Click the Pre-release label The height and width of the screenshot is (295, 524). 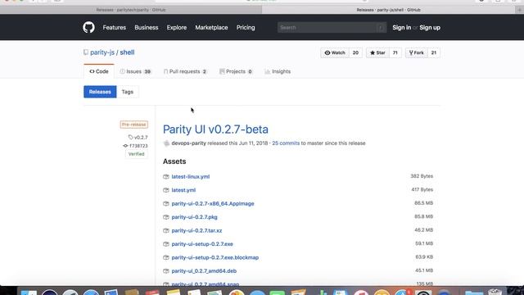point(134,125)
